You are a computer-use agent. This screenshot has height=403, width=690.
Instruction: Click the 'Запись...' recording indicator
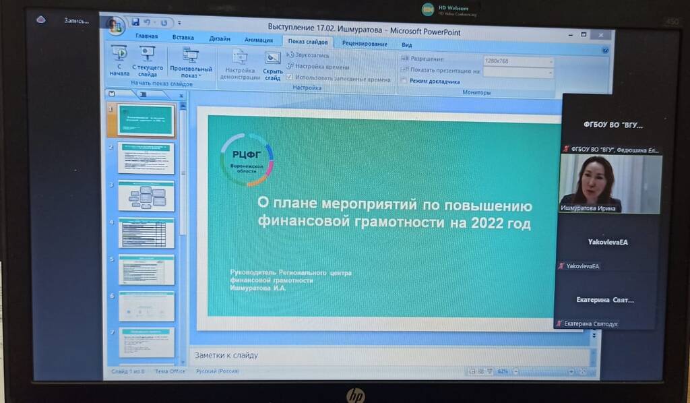point(76,20)
